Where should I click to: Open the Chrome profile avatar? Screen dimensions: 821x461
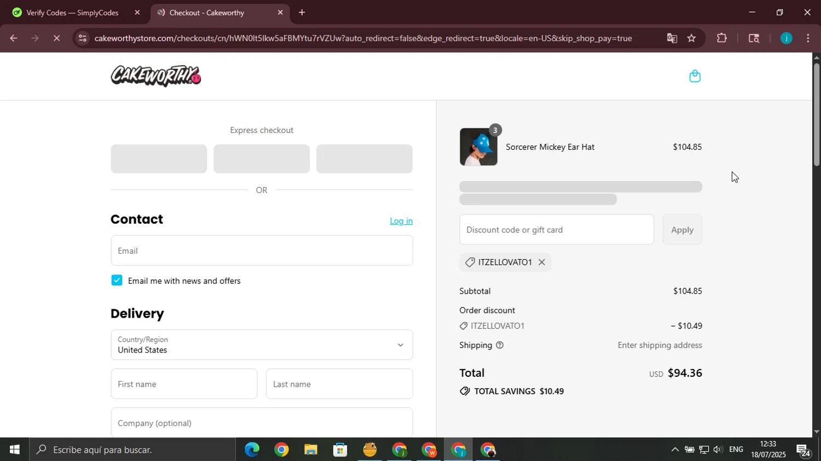point(786,38)
